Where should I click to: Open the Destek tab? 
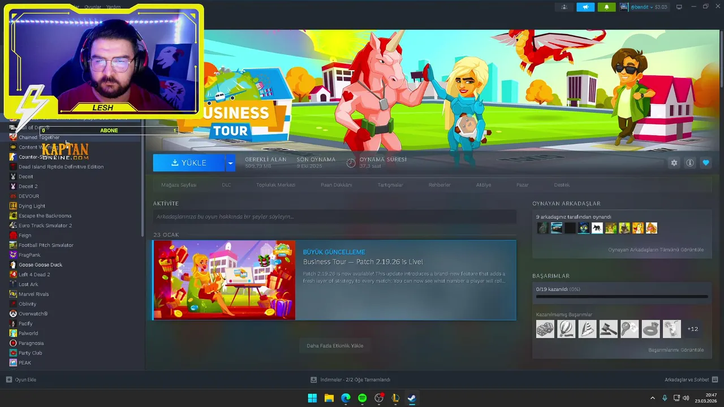click(562, 185)
